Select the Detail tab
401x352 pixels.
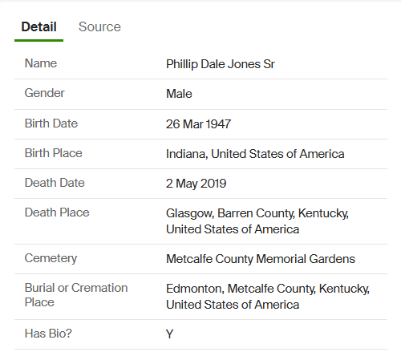(x=38, y=26)
